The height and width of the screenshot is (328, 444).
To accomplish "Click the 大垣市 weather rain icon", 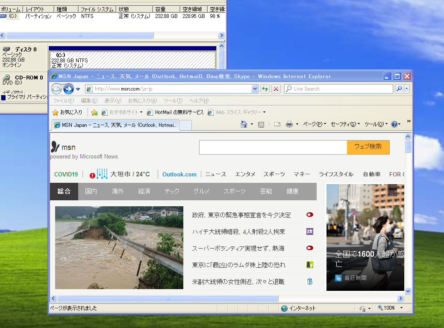I will tap(102, 174).
